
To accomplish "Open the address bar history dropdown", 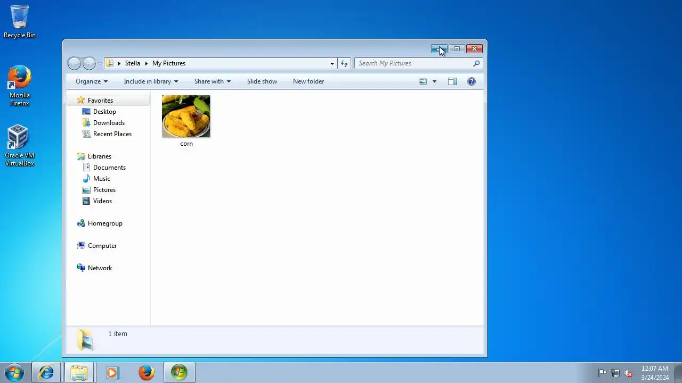I will coord(332,63).
